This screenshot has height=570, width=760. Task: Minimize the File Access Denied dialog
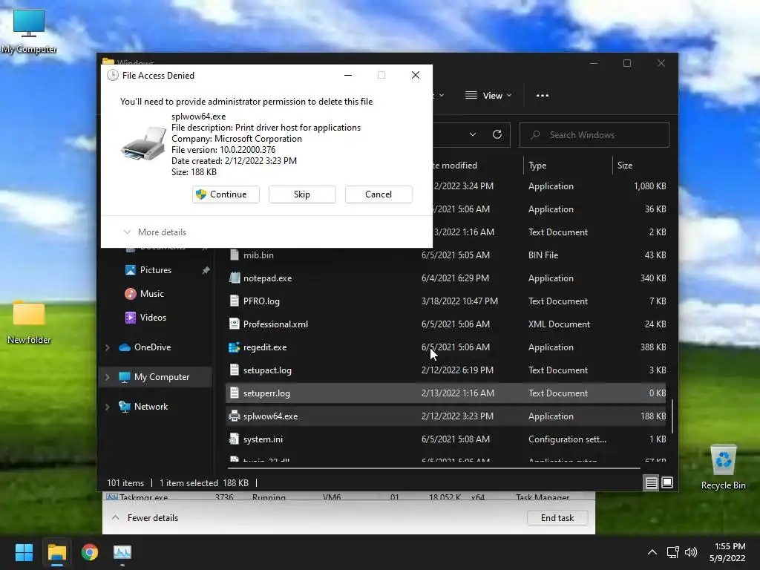[x=348, y=75]
